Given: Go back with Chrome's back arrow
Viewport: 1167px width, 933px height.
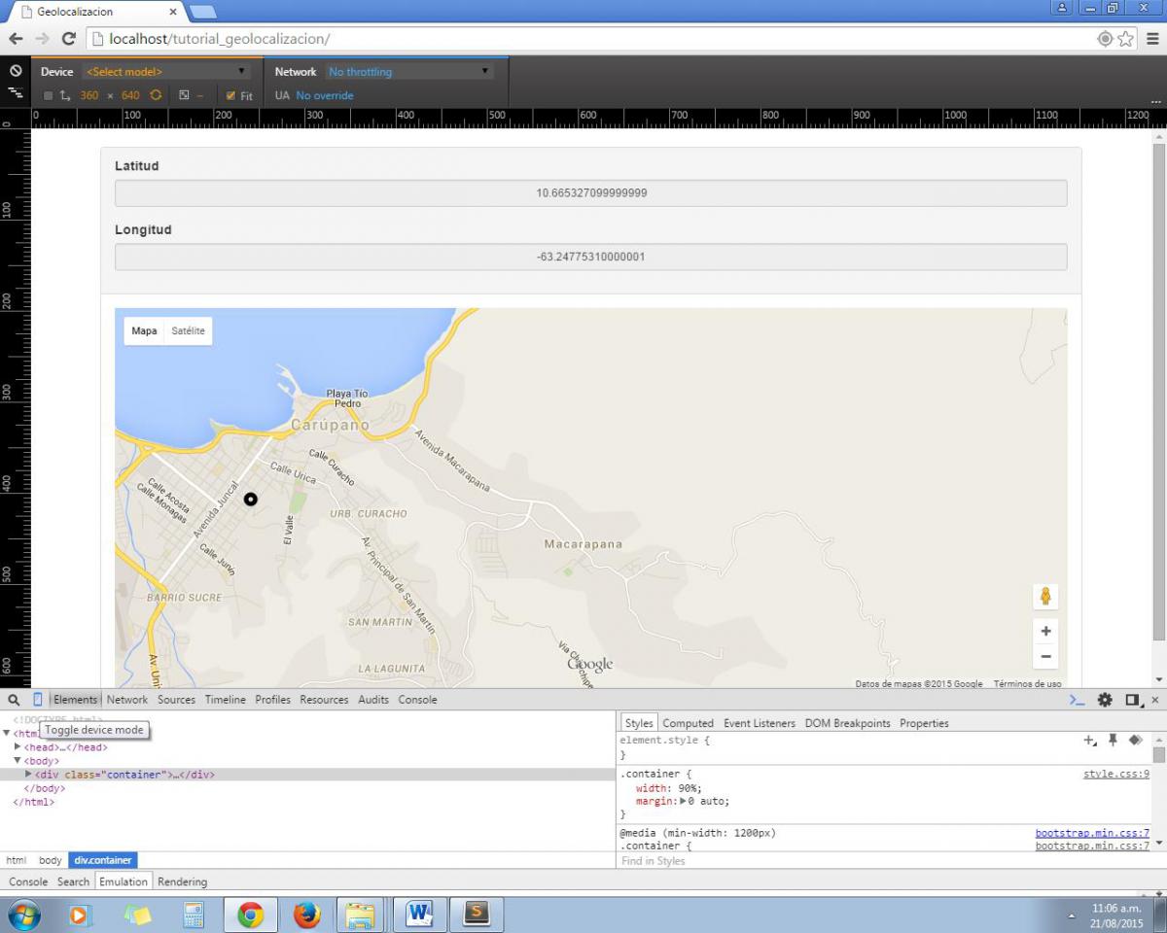Looking at the screenshot, I should click(17, 39).
